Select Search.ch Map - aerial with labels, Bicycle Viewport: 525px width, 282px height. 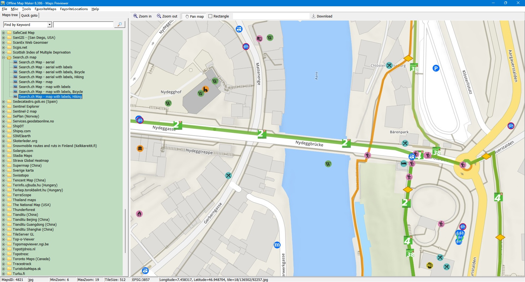(52, 72)
